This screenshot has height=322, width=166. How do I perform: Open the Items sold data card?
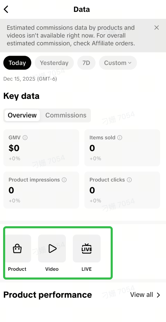pos(122,148)
